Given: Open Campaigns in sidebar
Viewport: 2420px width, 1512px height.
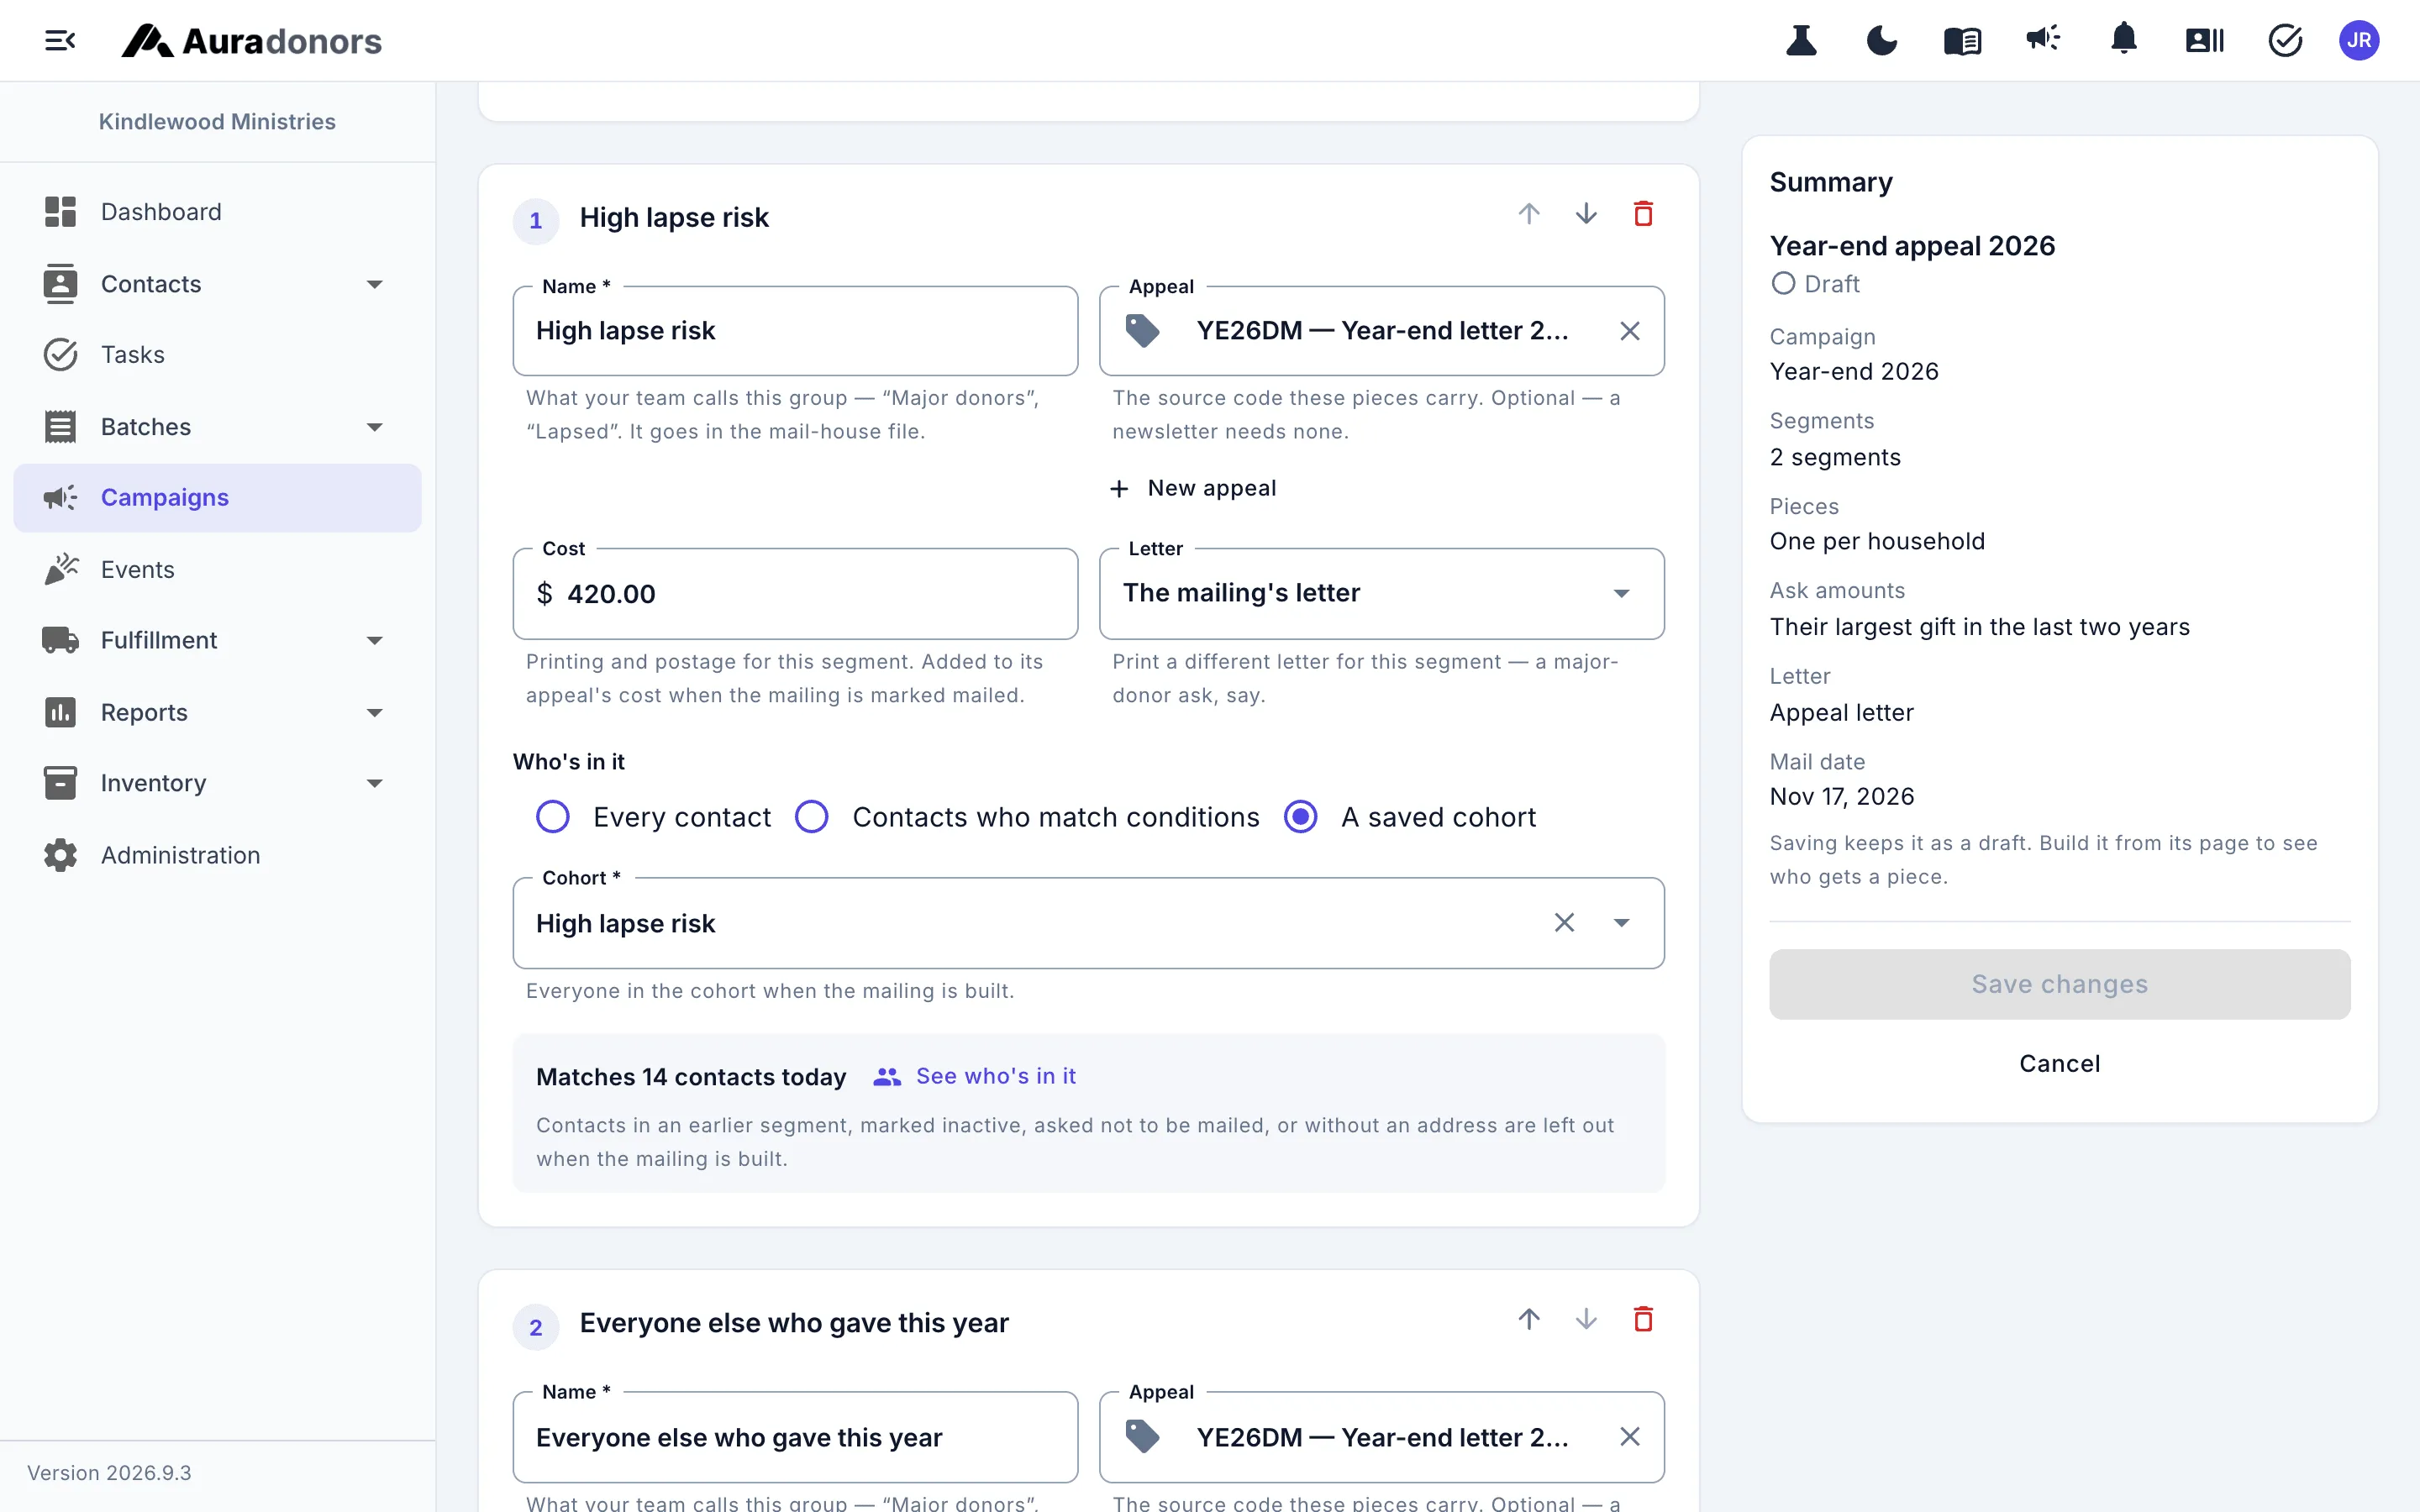Looking at the screenshot, I should [x=217, y=497].
